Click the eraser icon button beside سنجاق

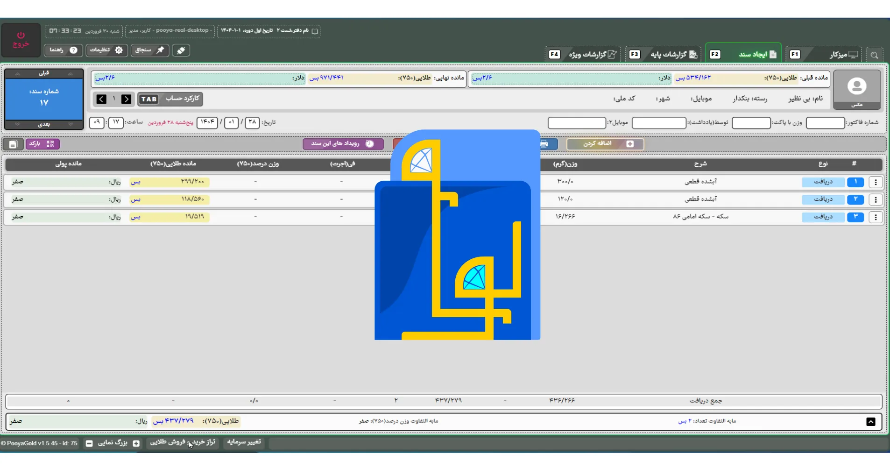[x=181, y=50]
